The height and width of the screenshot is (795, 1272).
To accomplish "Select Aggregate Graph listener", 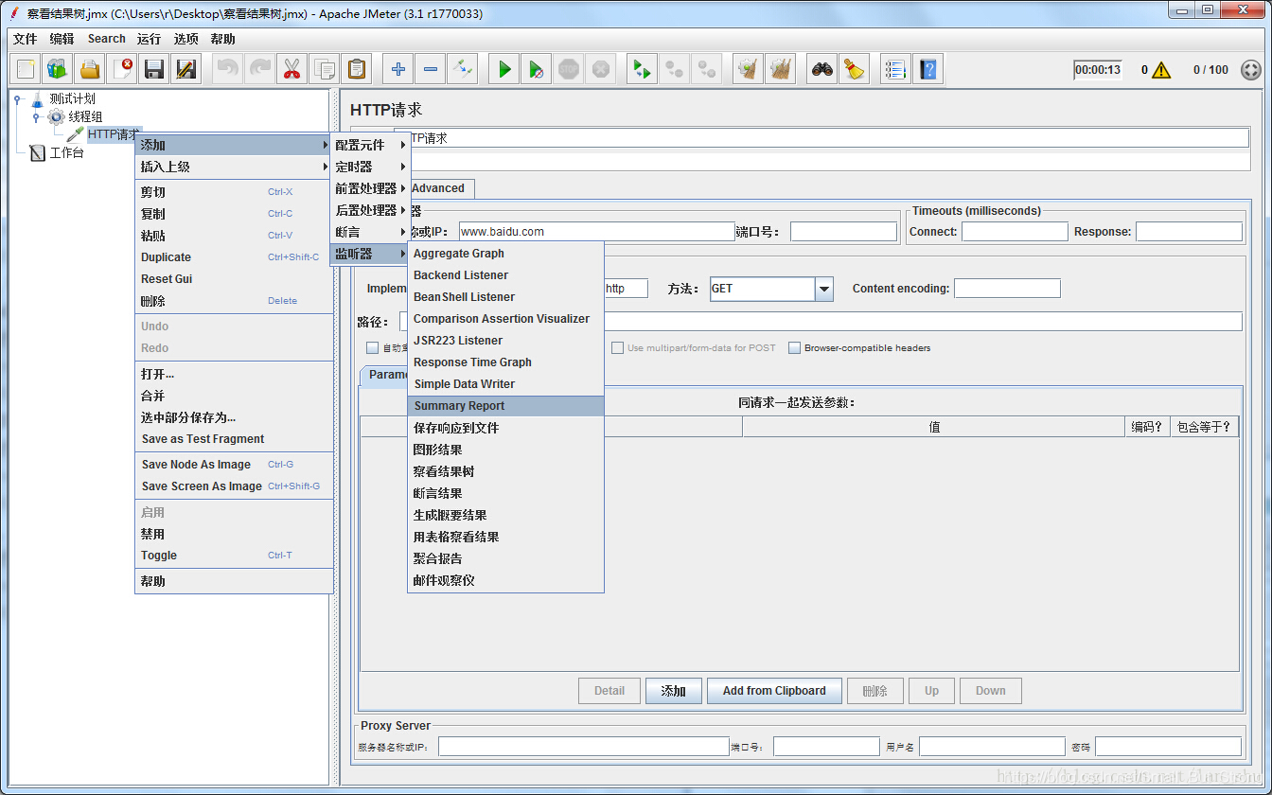I will point(505,254).
